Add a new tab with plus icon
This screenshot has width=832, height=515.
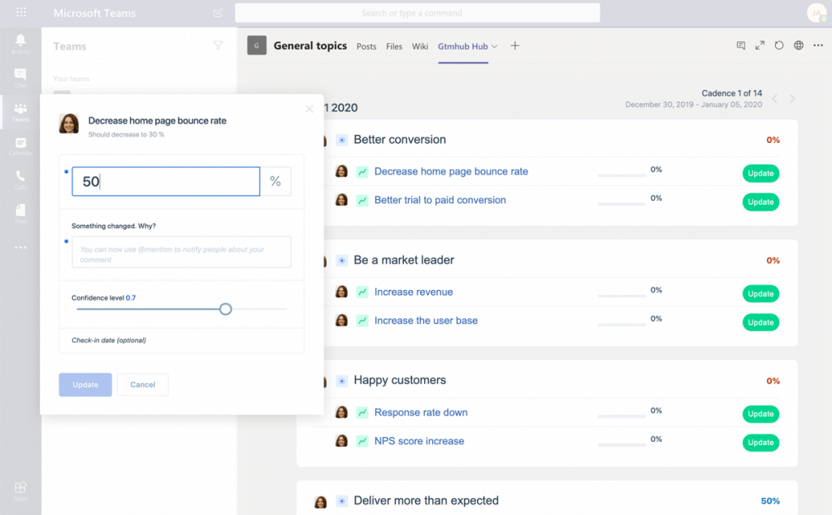pos(514,45)
